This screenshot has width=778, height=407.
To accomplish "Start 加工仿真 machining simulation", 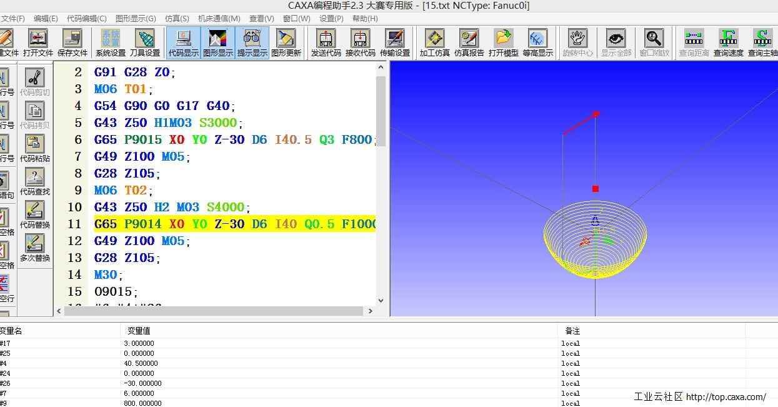I will coord(434,42).
